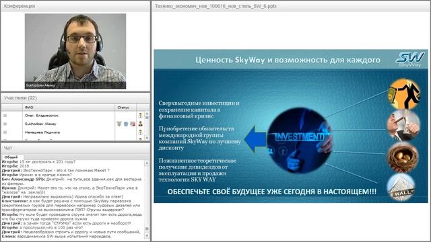Click the Приобретение обязательств paragraph on the slide
The width and height of the screenshot is (431, 242).
pyautogui.click(x=199, y=138)
